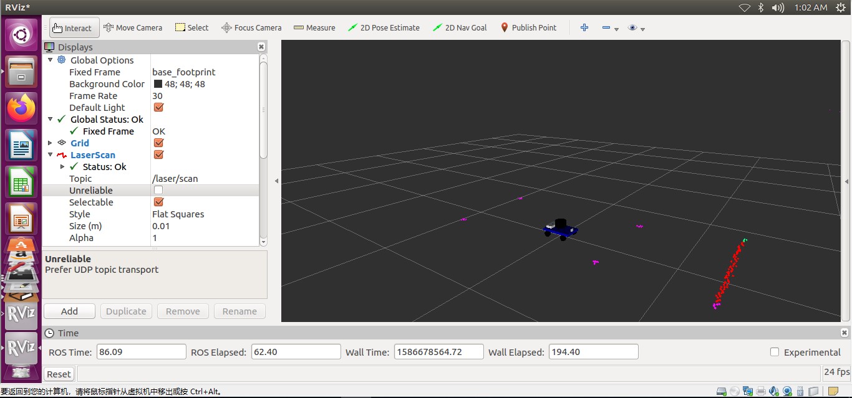Open the eye views dropdown in toolbar
This screenshot has width=852, height=398.
636,28
